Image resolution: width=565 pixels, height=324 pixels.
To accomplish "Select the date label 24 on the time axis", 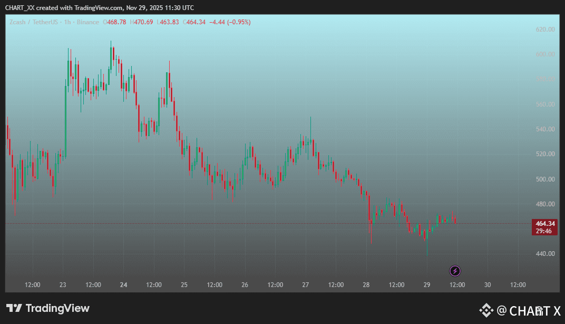I will pos(123,284).
